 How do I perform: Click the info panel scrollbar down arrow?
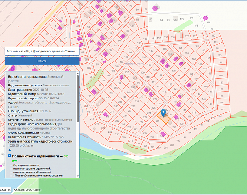point(77,176)
